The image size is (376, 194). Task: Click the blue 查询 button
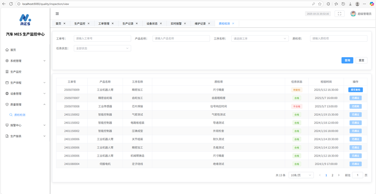click(347, 60)
